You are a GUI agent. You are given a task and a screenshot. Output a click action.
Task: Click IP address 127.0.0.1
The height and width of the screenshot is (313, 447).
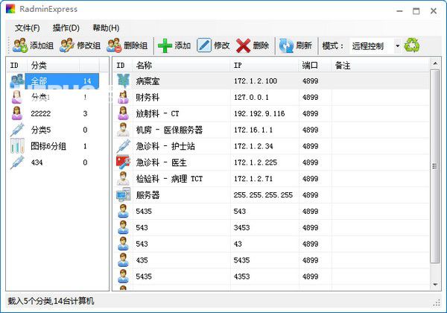pyautogui.click(x=252, y=98)
